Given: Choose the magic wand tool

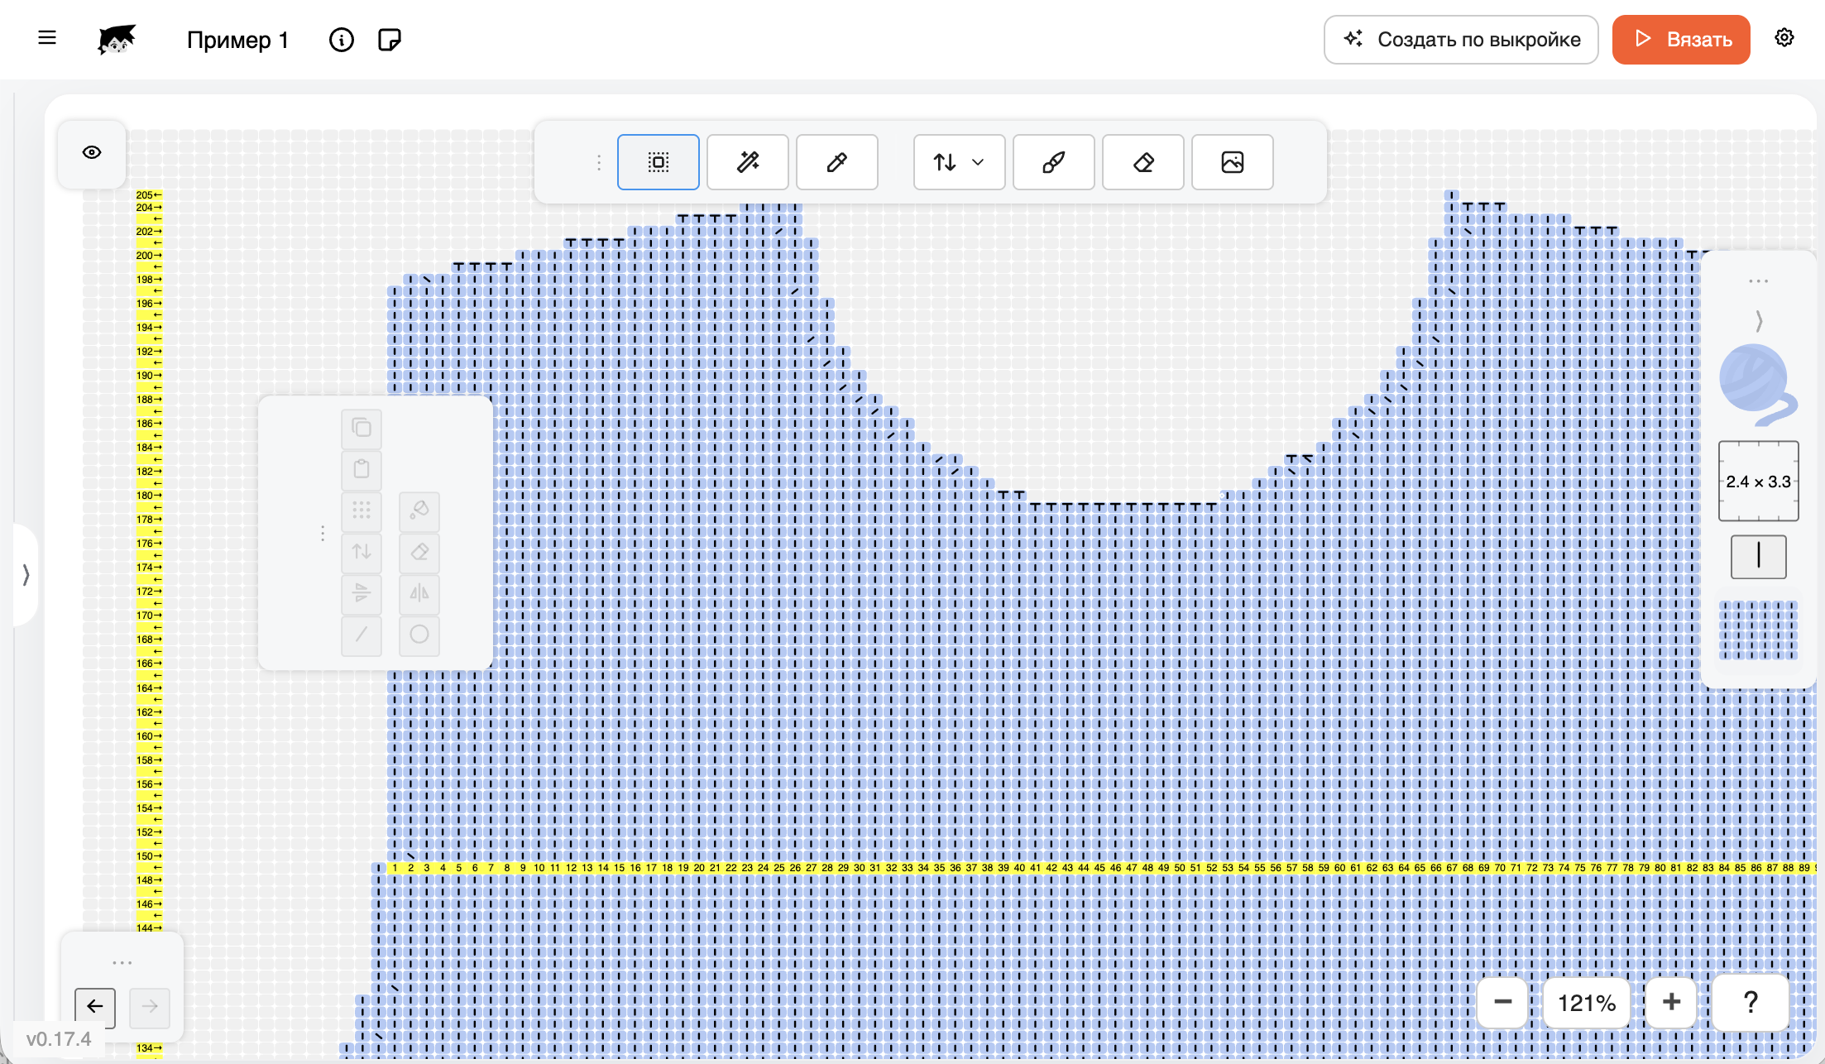Looking at the screenshot, I should [x=748, y=162].
